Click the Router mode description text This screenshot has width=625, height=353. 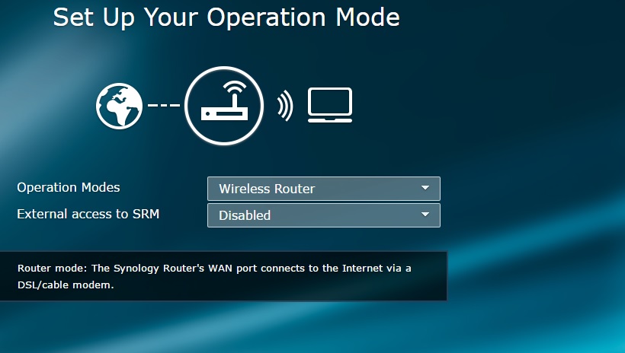(214, 276)
